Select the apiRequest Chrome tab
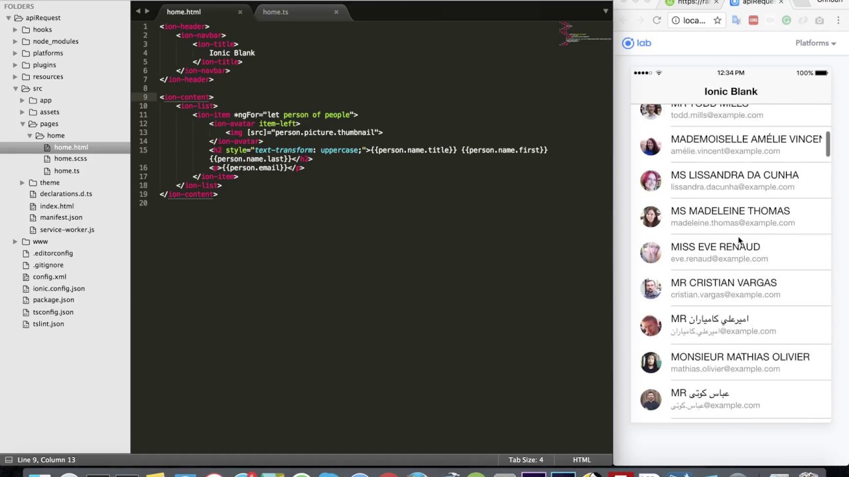This screenshot has width=849, height=477. (757, 3)
